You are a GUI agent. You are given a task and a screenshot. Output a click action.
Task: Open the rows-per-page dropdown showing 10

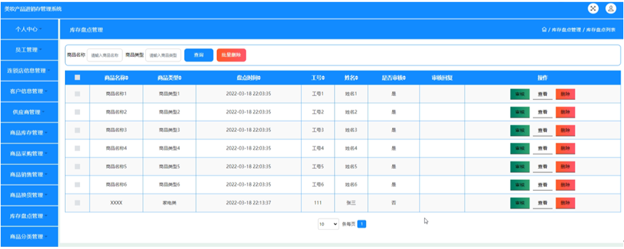tap(328, 224)
